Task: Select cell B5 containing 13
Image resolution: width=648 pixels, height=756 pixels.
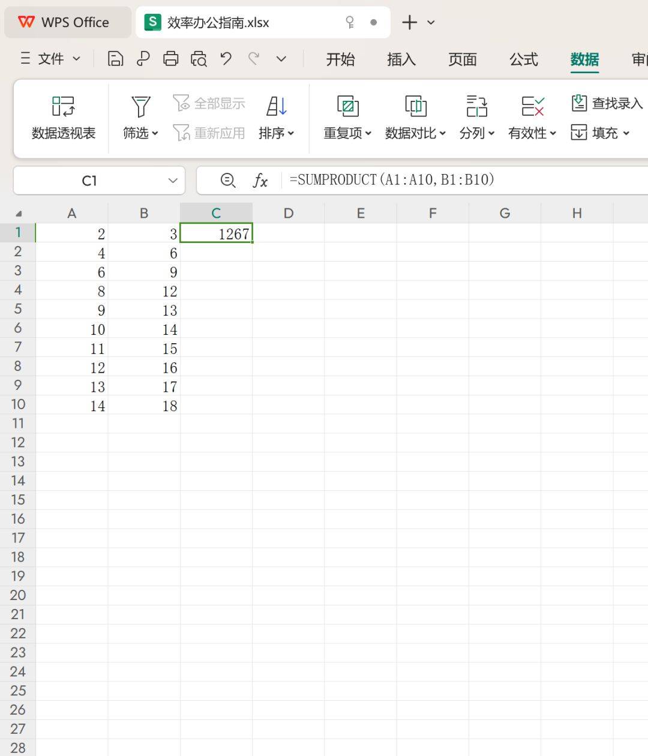Action: pyautogui.click(x=144, y=310)
